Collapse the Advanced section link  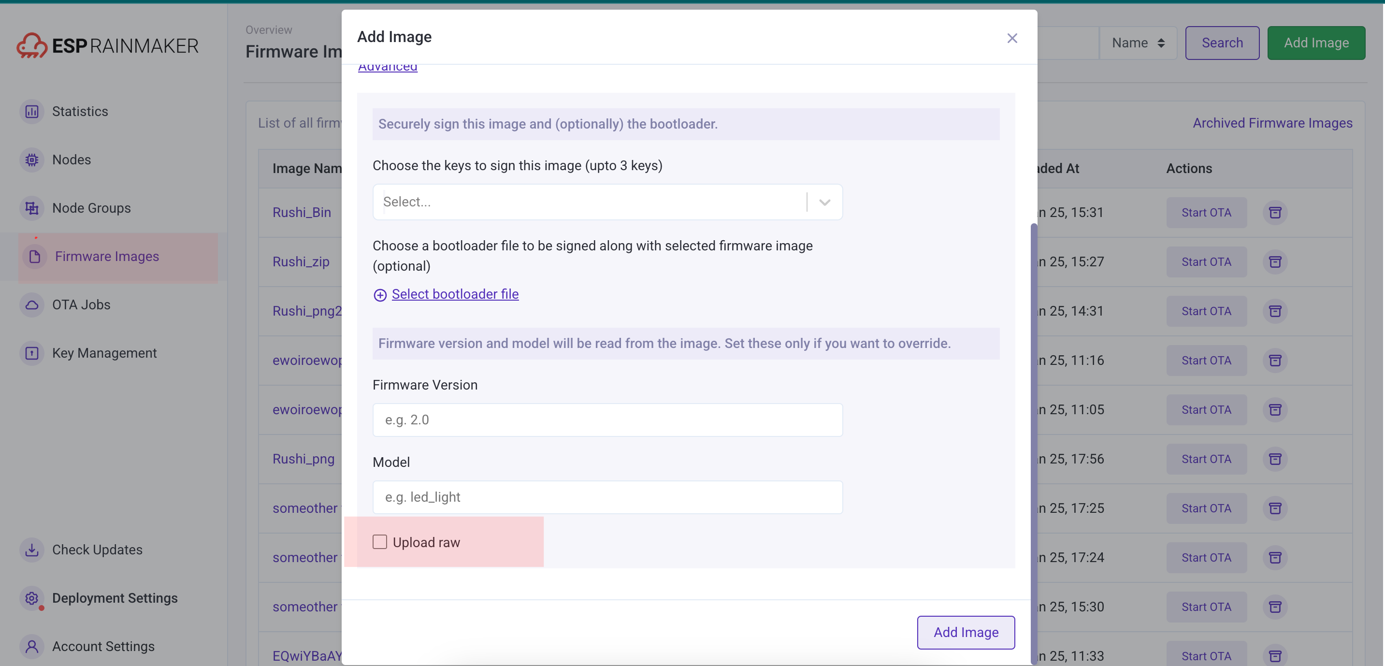click(387, 67)
